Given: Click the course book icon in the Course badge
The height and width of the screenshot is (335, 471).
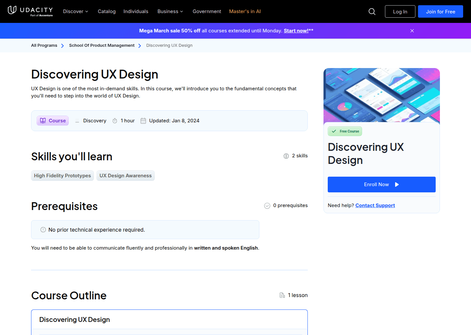Looking at the screenshot, I should 43,120.
